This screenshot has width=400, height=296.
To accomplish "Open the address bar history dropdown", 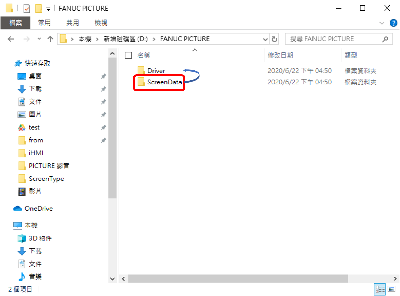I will (265, 39).
